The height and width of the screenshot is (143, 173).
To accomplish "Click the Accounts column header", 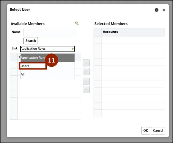I will 133,32.
